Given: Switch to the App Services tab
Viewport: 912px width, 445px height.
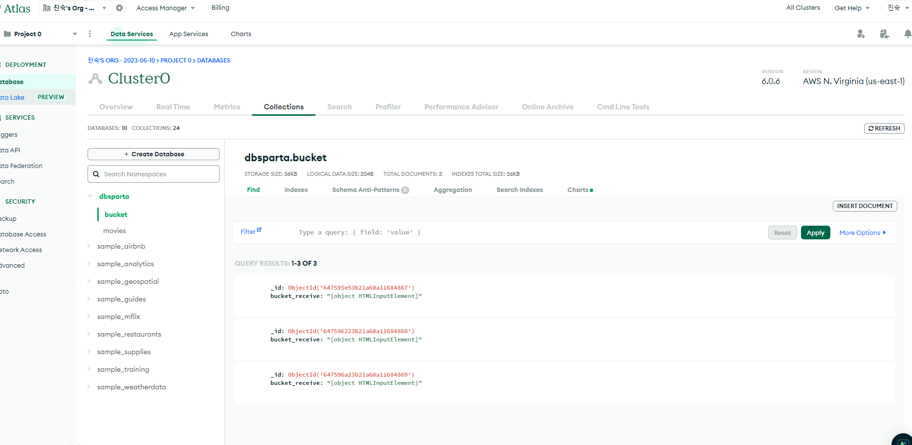Looking at the screenshot, I should pos(189,34).
